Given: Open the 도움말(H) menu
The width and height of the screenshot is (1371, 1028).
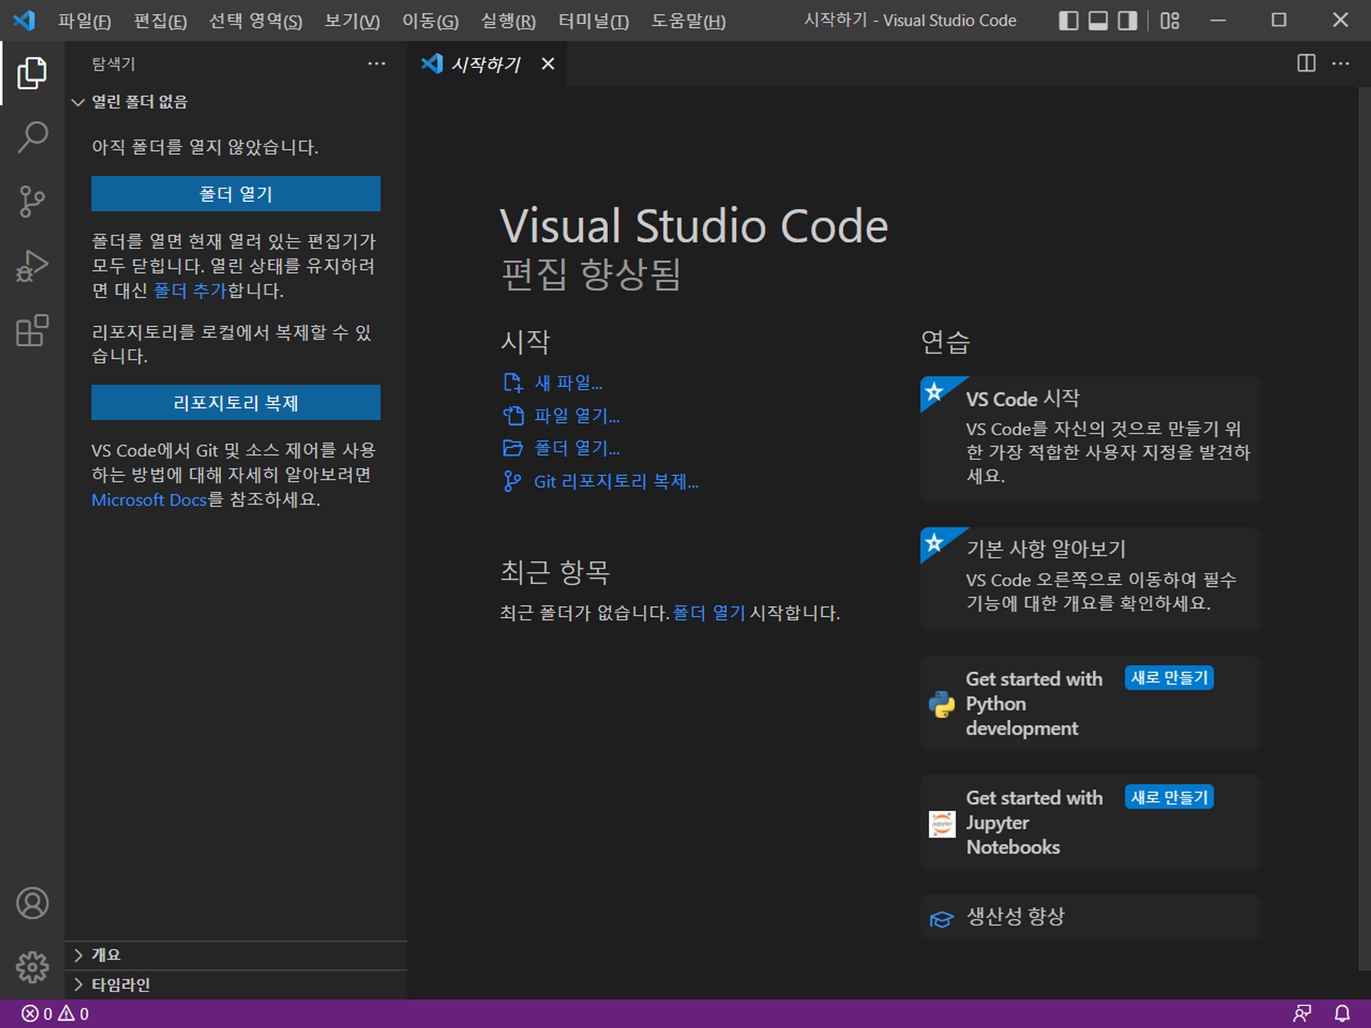Looking at the screenshot, I should 688,21.
